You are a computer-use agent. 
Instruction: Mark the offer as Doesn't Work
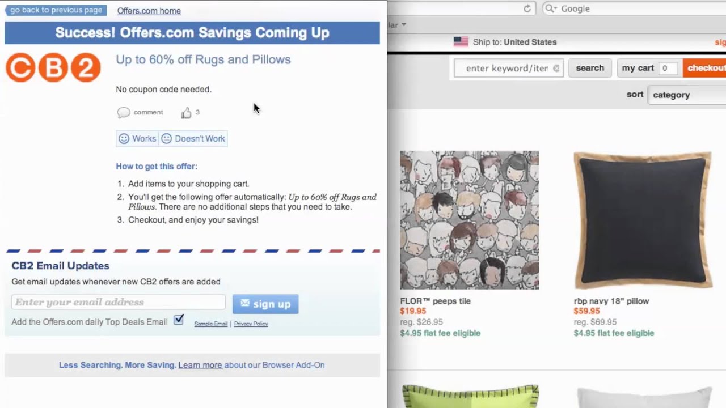click(x=193, y=138)
